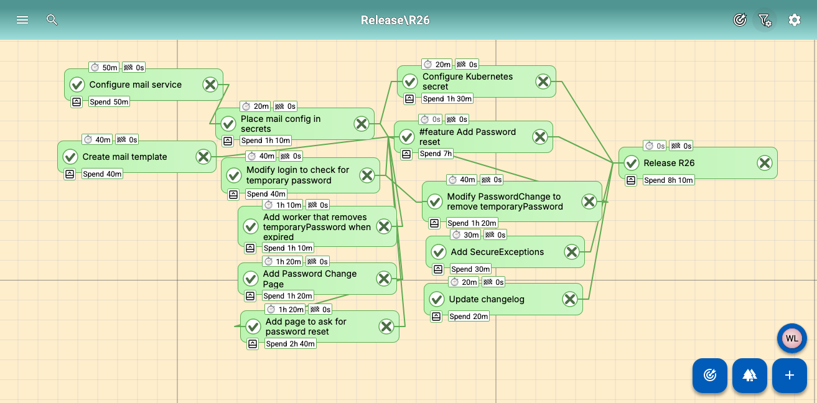Click the Release\R26 title
The height and width of the screenshot is (403, 817).
click(x=395, y=20)
